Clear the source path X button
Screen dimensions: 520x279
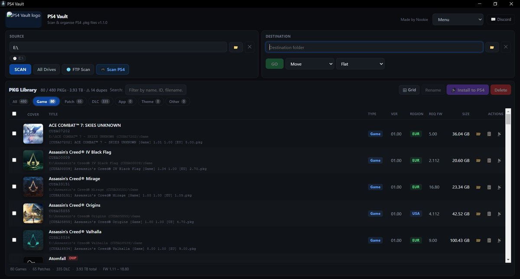[250, 47]
